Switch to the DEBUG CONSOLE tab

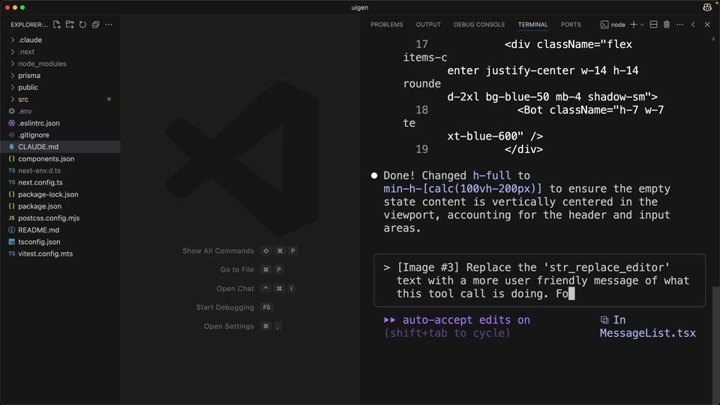[479, 25]
